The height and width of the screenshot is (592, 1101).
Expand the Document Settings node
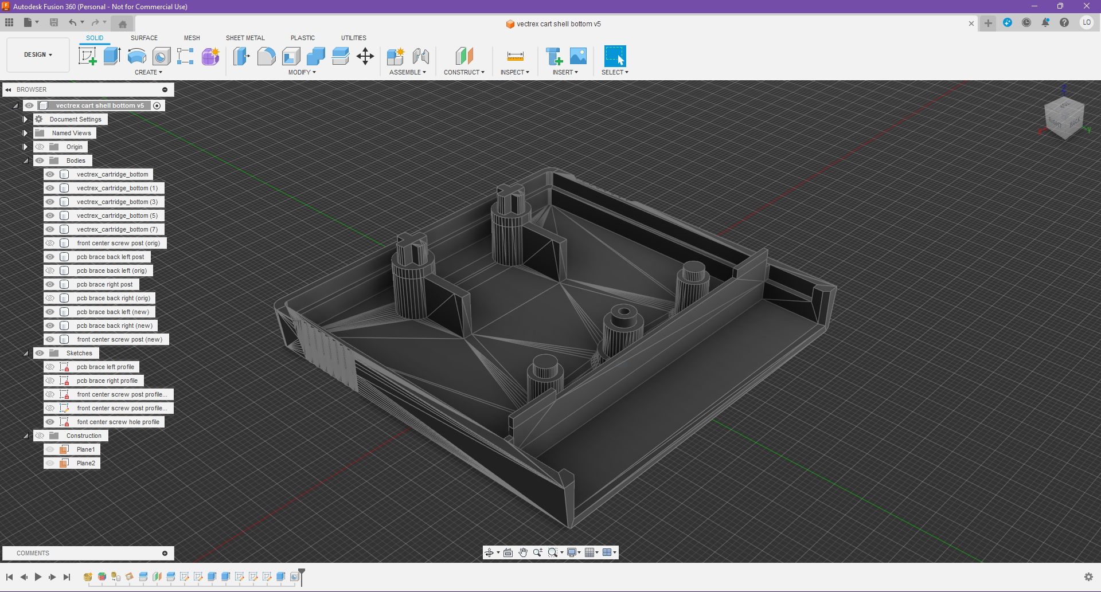pyautogui.click(x=25, y=119)
